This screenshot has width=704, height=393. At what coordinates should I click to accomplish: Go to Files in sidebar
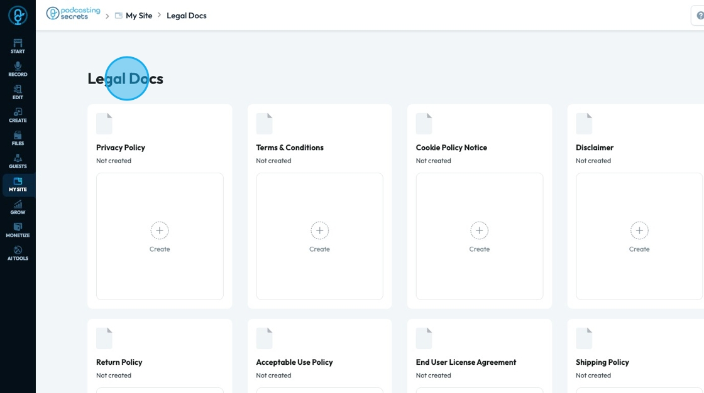(x=18, y=137)
